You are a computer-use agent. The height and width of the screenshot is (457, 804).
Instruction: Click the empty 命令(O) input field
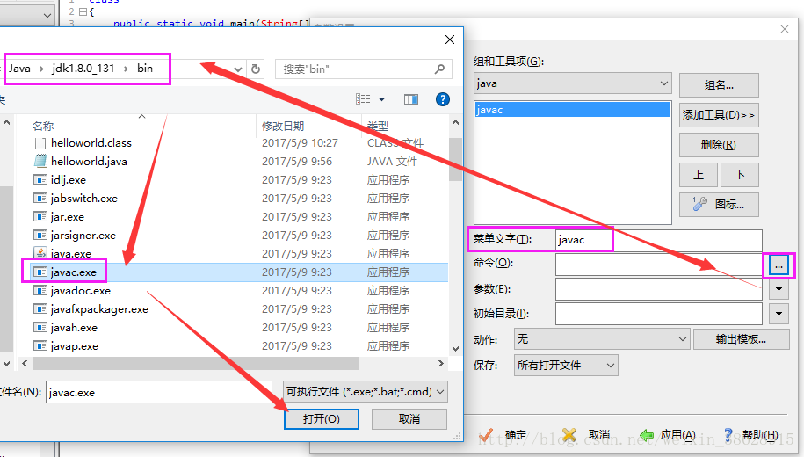pos(658,265)
